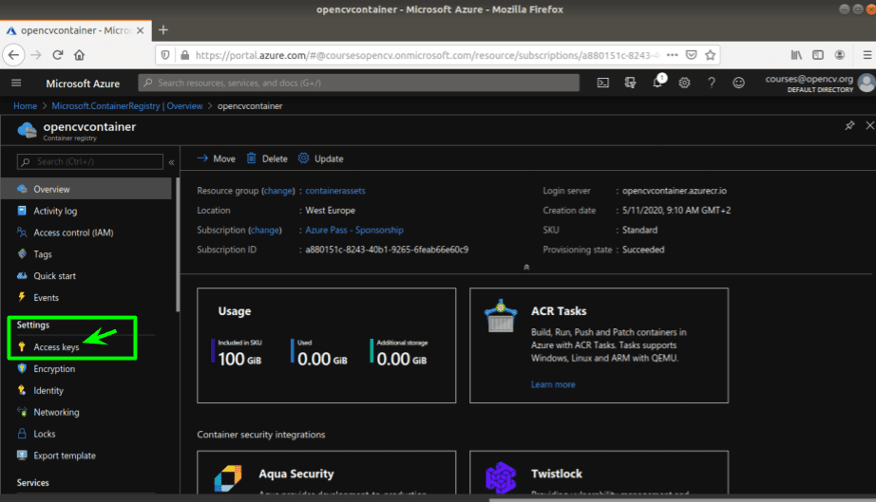Viewport: 876px width, 502px height.
Task: Select the subscription ID value
Action: tap(387, 250)
